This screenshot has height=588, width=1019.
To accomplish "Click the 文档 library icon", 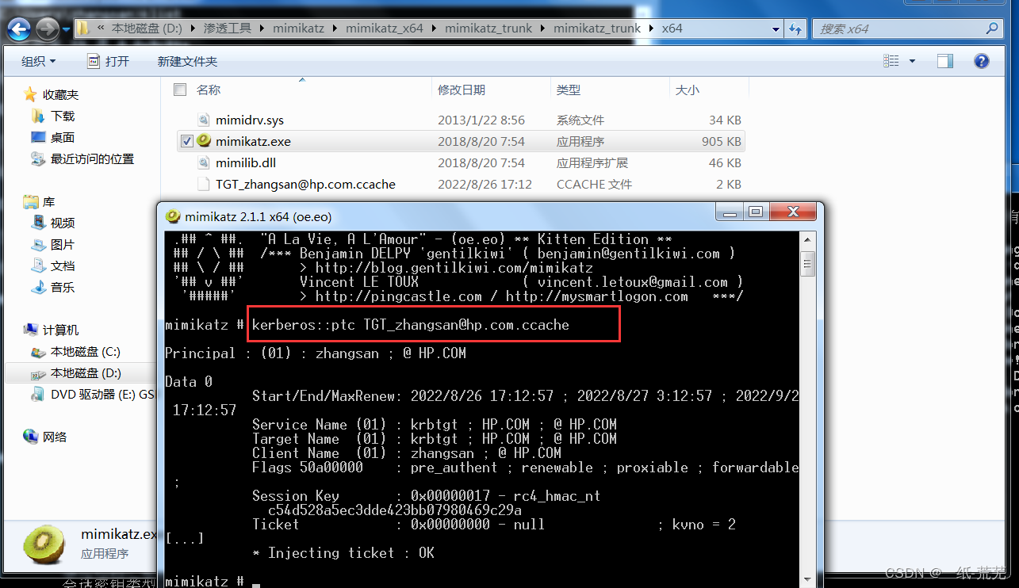I will (x=38, y=265).
